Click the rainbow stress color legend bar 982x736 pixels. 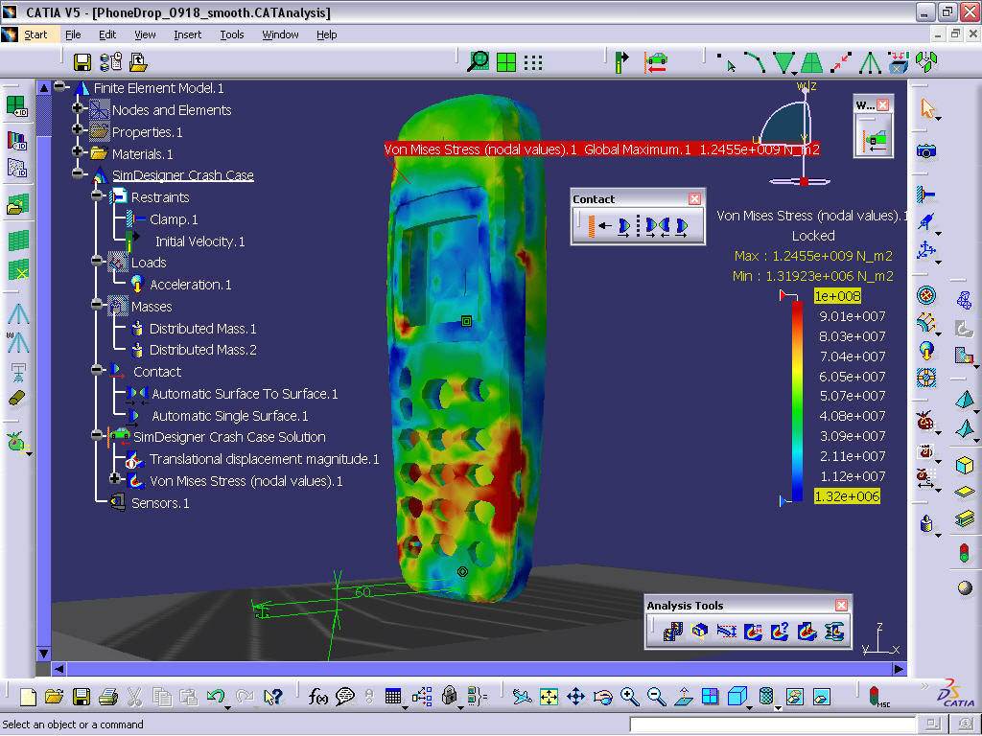tap(797, 402)
